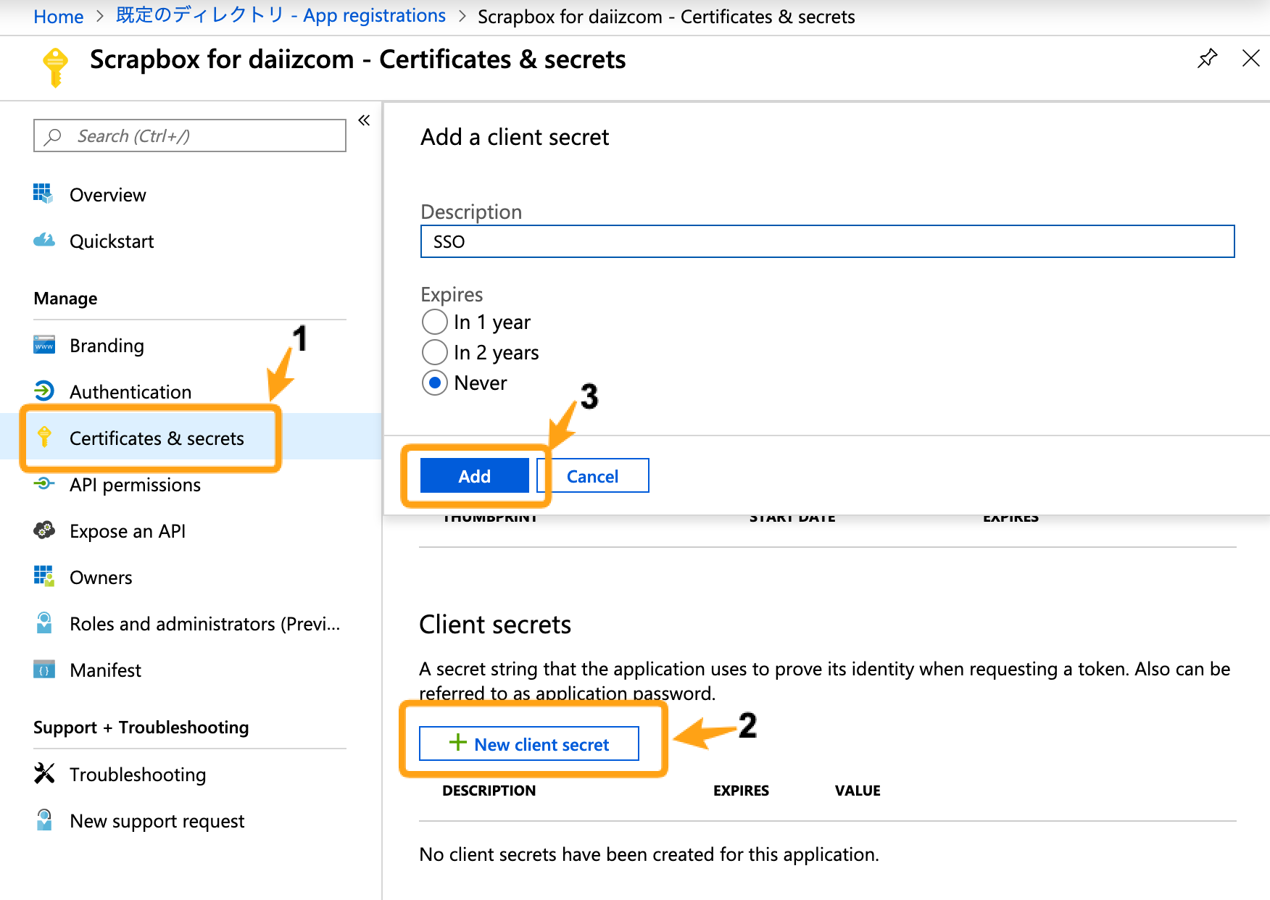Click the New client secret button
Screen dimensions: 1270x900
click(529, 744)
